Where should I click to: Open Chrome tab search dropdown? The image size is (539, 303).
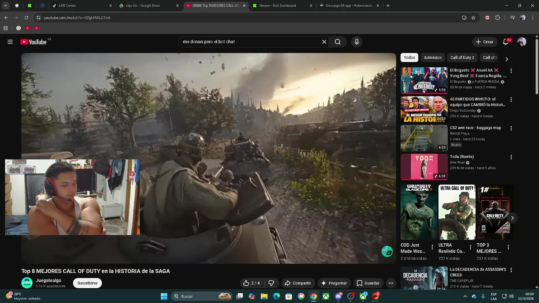point(5,5)
